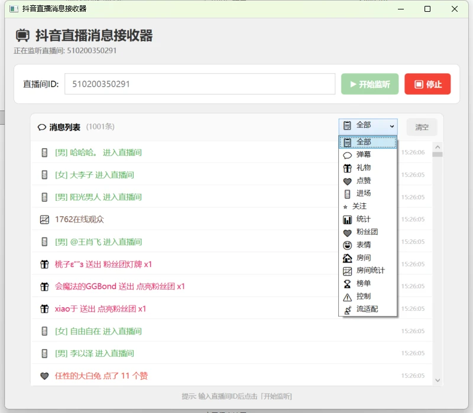Image resolution: width=473 pixels, height=413 pixels.
Task: Click the 开始监听 button
Action: point(370,84)
